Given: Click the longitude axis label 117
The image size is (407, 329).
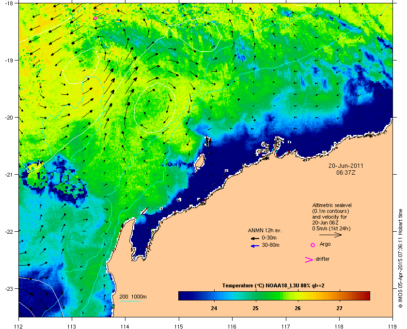Looking at the screenshot, I should click(x=286, y=327).
